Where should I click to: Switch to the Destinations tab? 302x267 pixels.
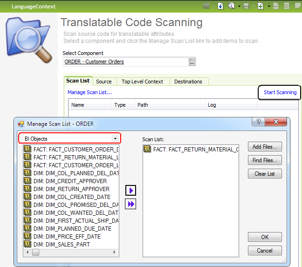point(188,82)
